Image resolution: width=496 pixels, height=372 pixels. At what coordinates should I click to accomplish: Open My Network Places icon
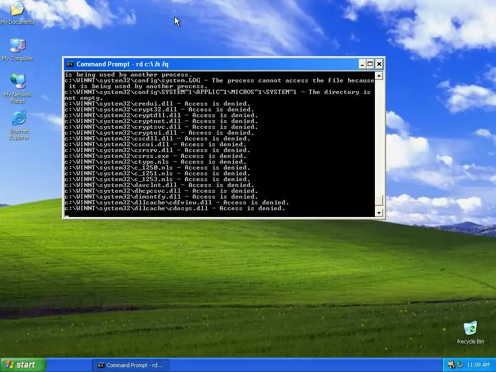[x=18, y=88]
